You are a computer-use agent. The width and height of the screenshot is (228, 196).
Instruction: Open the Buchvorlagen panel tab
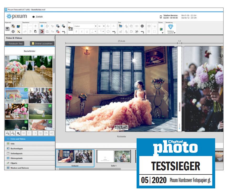click(x=30, y=149)
